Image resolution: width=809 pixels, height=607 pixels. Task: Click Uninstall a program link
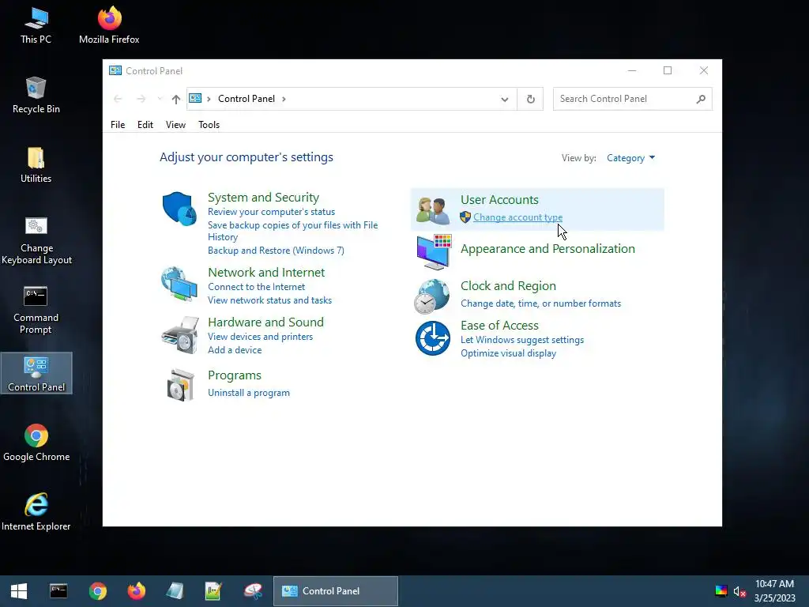point(249,393)
